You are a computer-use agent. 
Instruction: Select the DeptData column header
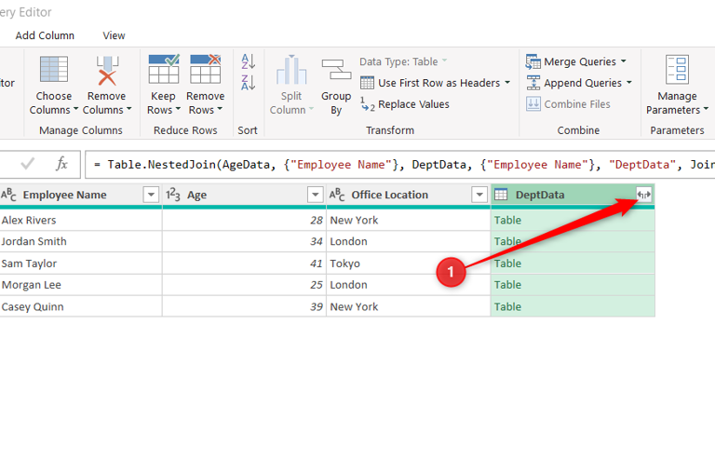[x=540, y=195]
